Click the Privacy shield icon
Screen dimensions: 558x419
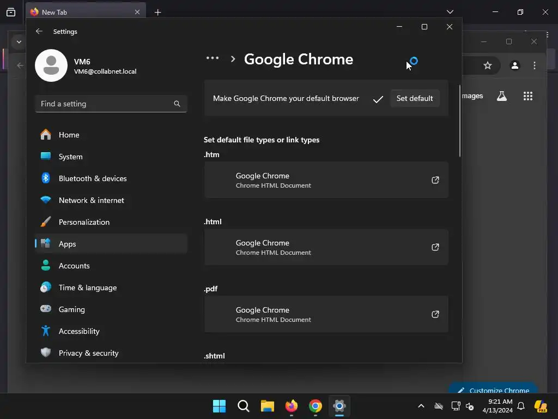tap(46, 352)
